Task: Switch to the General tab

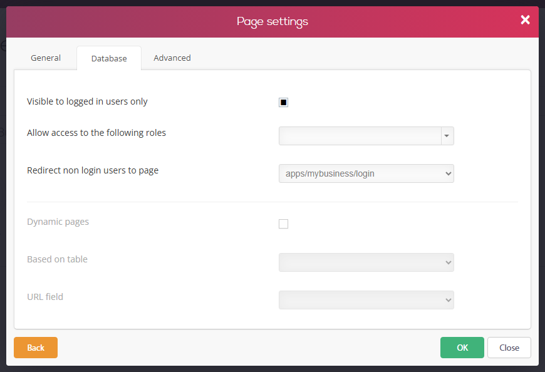Action: (x=46, y=58)
